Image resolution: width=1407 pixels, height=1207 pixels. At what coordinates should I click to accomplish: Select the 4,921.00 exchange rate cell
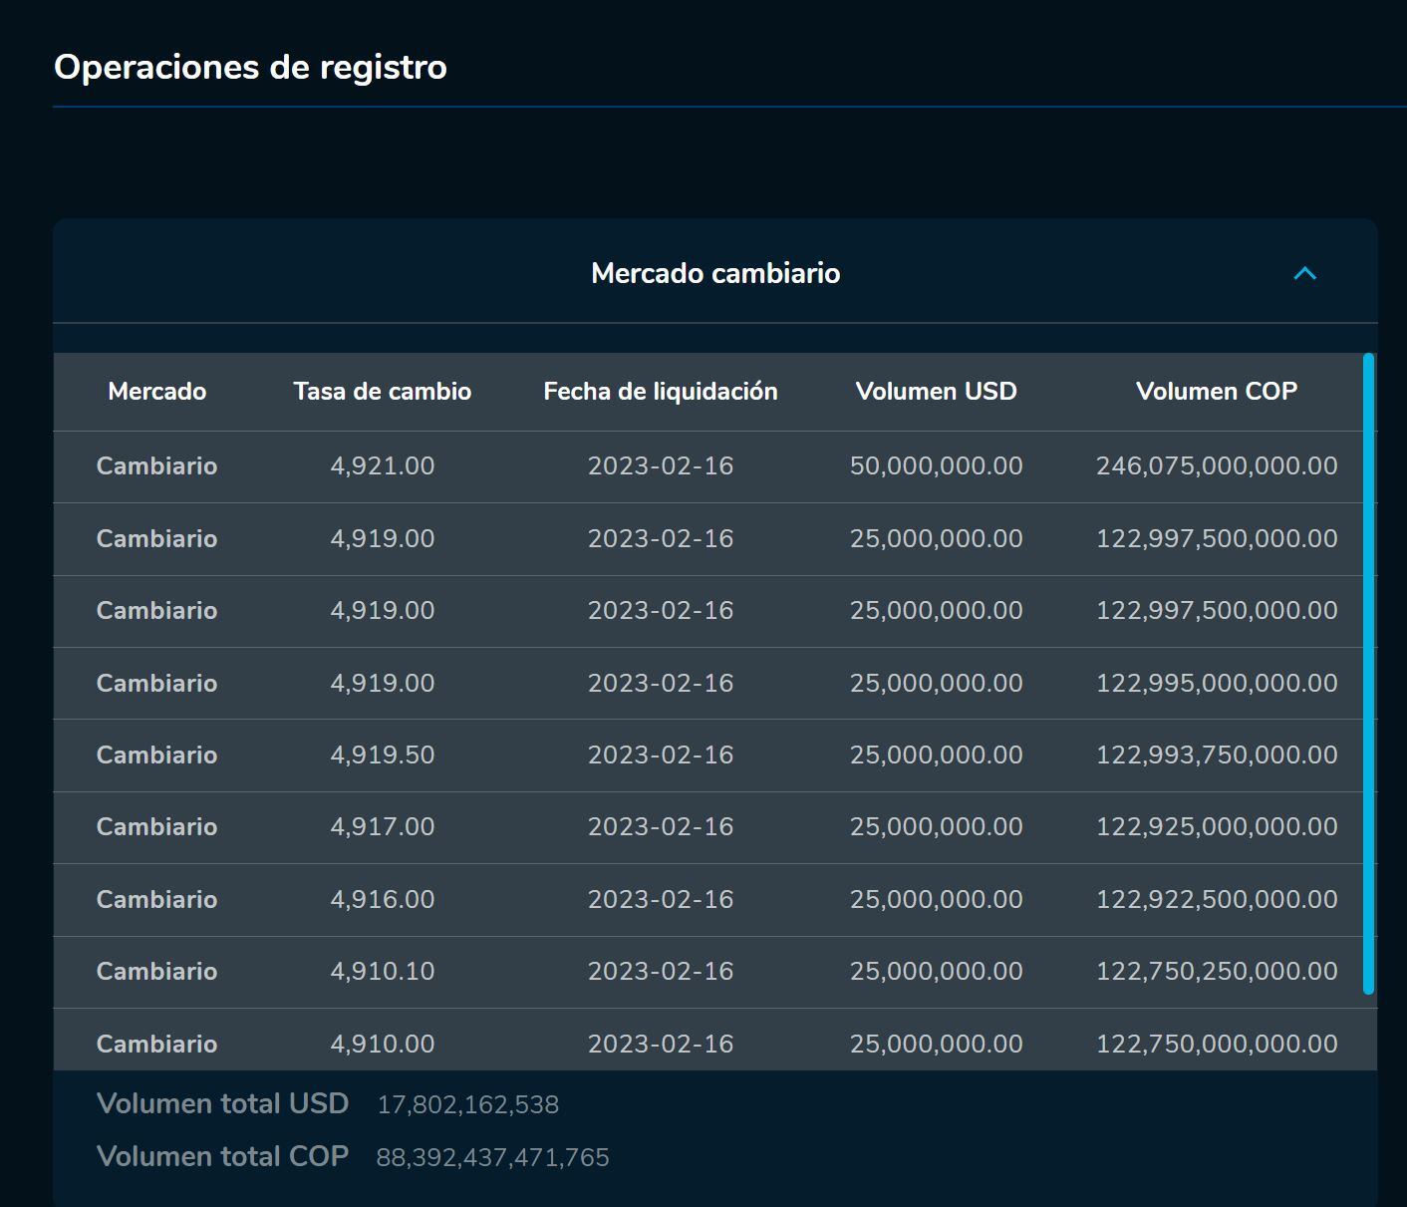coord(382,466)
